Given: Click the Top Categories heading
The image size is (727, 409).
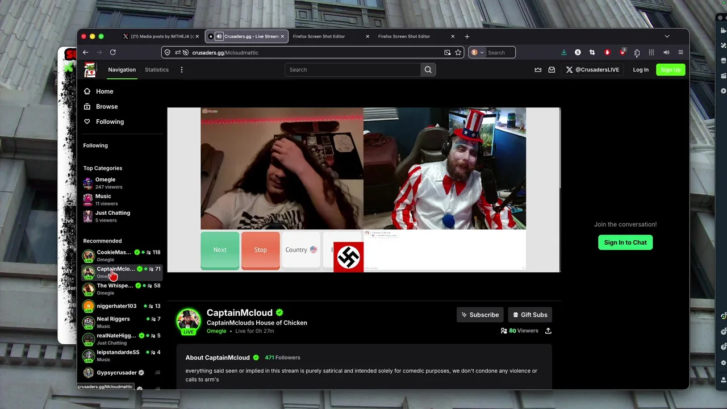Looking at the screenshot, I should click(x=103, y=168).
